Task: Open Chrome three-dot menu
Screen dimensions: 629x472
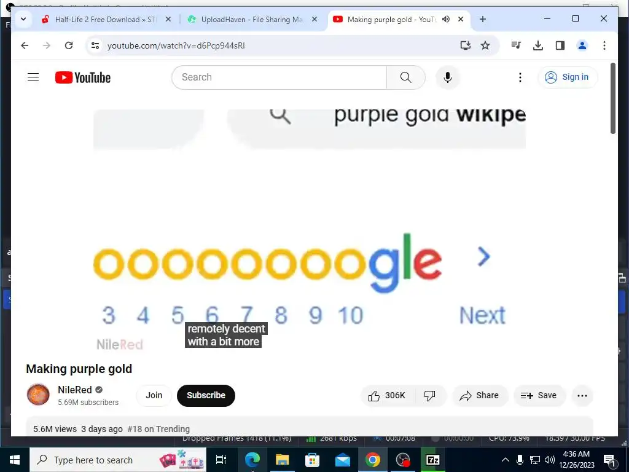Action: pyautogui.click(x=604, y=45)
